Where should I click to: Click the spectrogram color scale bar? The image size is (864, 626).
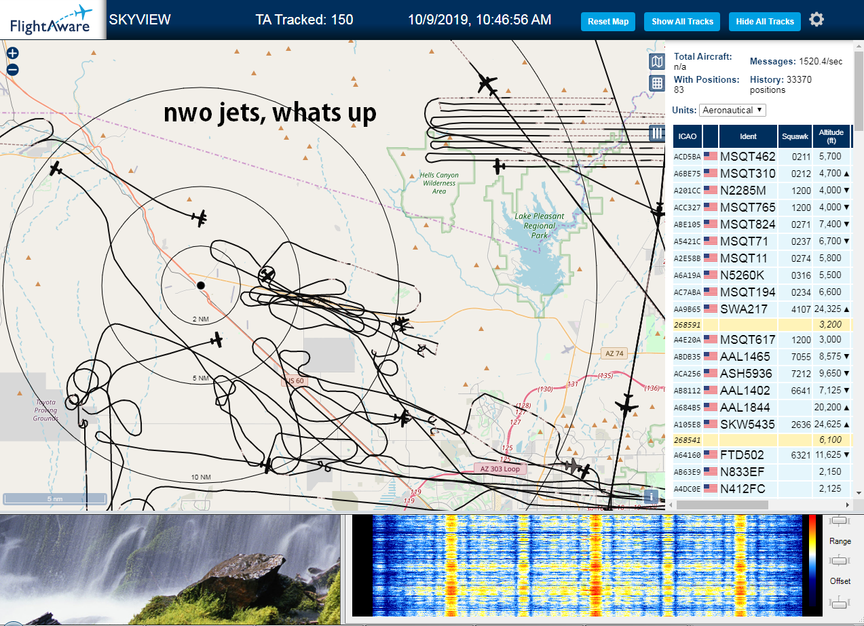[x=812, y=560]
